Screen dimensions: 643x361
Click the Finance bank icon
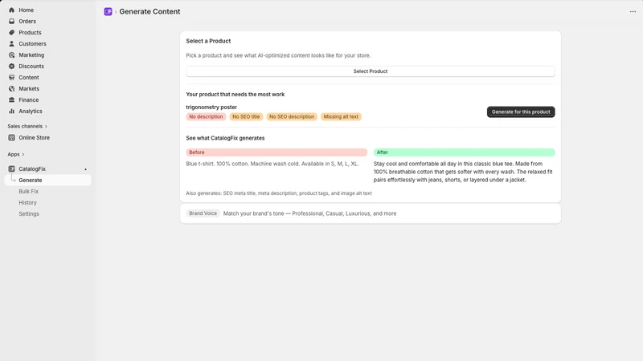pyautogui.click(x=11, y=99)
